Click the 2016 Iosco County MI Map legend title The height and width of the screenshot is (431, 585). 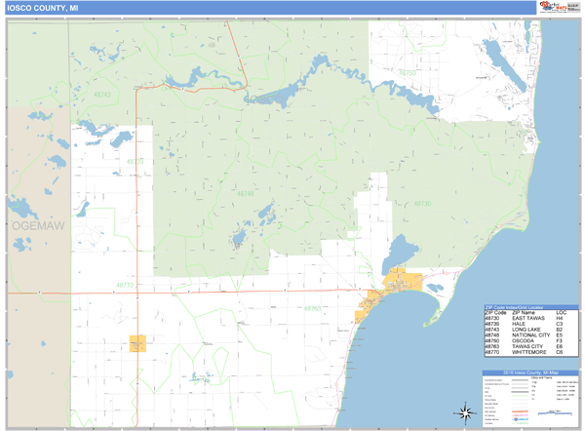(527, 372)
